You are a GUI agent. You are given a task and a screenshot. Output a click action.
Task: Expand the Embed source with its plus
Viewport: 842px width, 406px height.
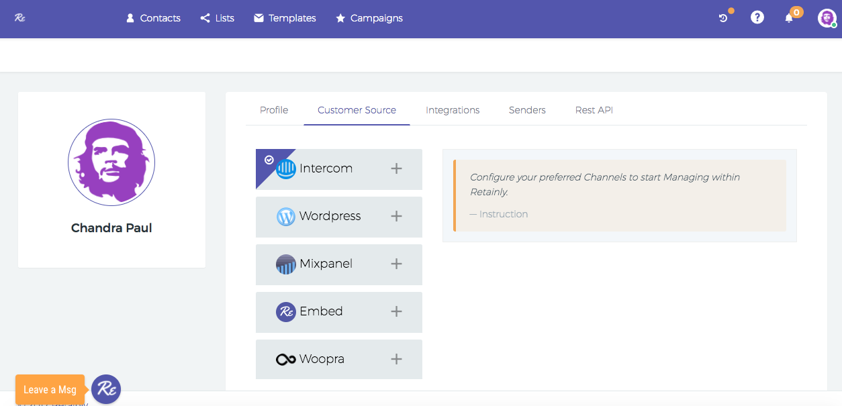click(396, 311)
